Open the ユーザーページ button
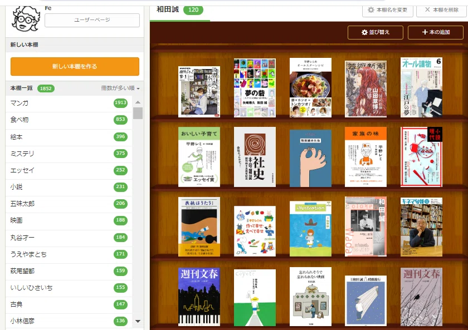Viewport: 468px width, 330px height. (x=92, y=20)
